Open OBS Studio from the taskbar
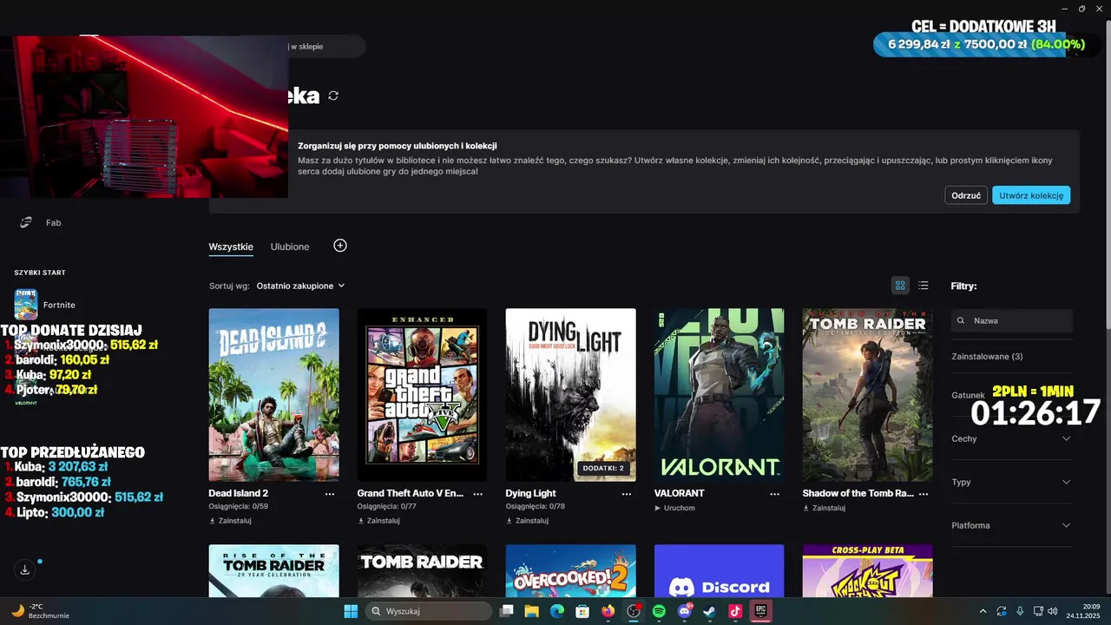This screenshot has width=1111, height=625. coord(634,611)
